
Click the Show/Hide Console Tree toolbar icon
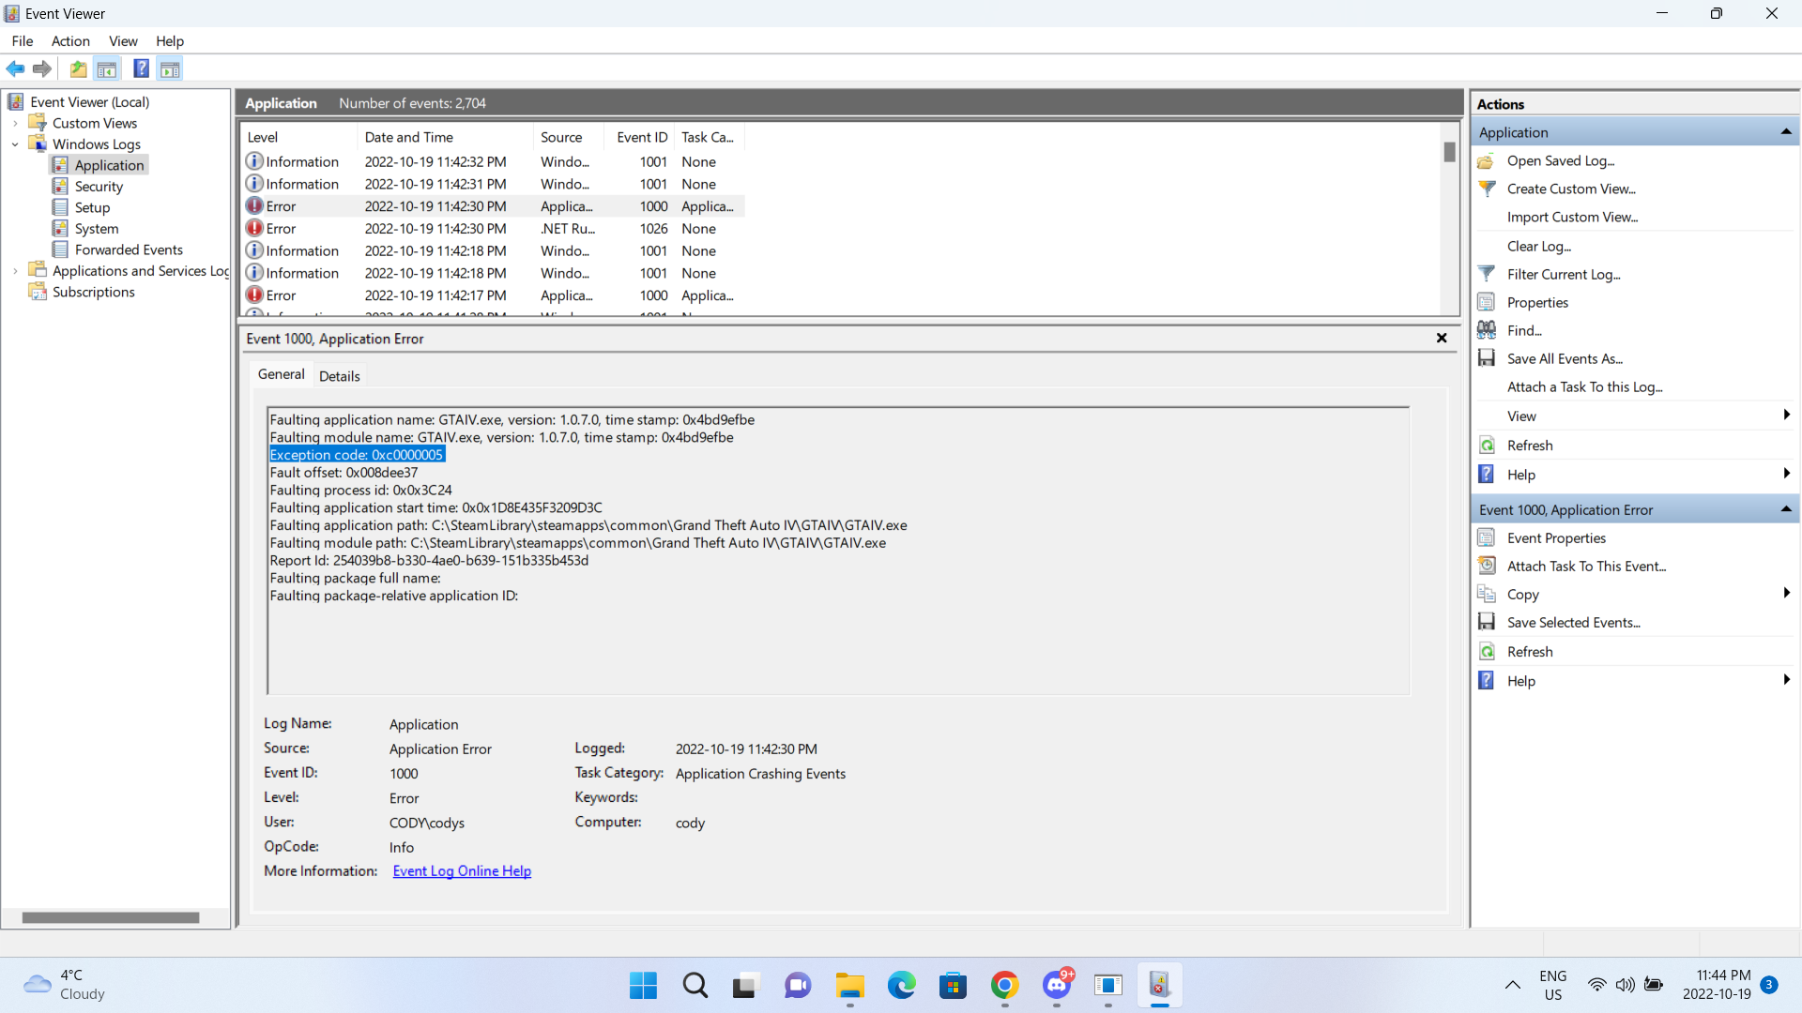(107, 68)
